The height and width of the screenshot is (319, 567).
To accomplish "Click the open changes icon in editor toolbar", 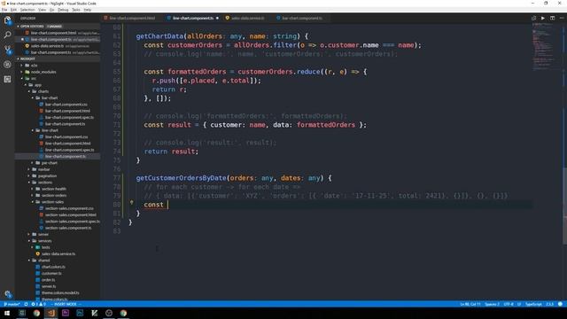I will pos(533,18).
